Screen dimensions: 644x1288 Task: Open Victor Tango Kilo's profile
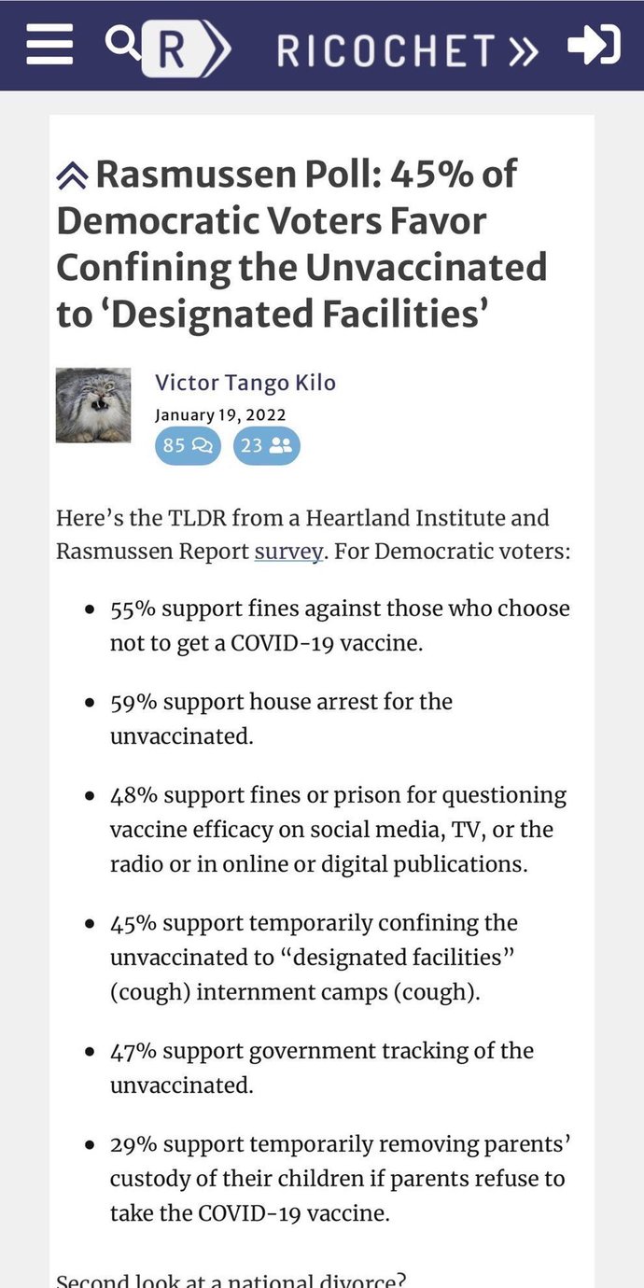(x=245, y=383)
